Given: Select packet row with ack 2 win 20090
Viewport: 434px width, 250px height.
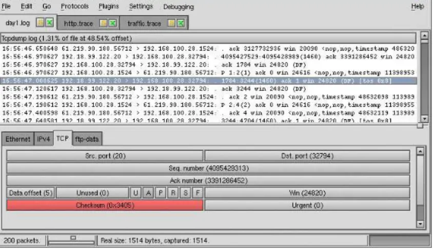Looking at the screenshot, I should click(x=209, y=97).
